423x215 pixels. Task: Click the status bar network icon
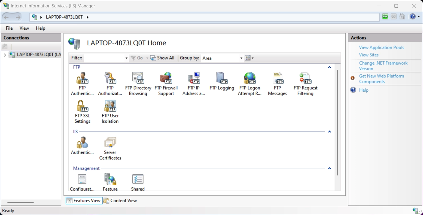[416, 210]
